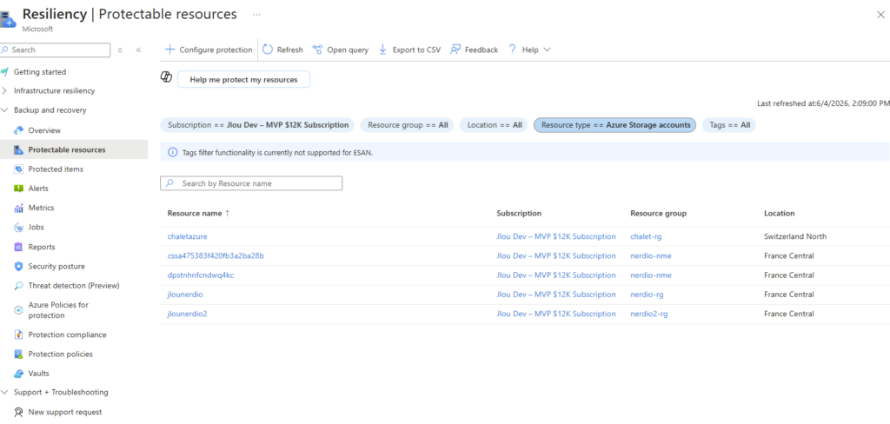Click the Protection policies icon
Viewport: 890px width, 424px height.
point(18,354)
